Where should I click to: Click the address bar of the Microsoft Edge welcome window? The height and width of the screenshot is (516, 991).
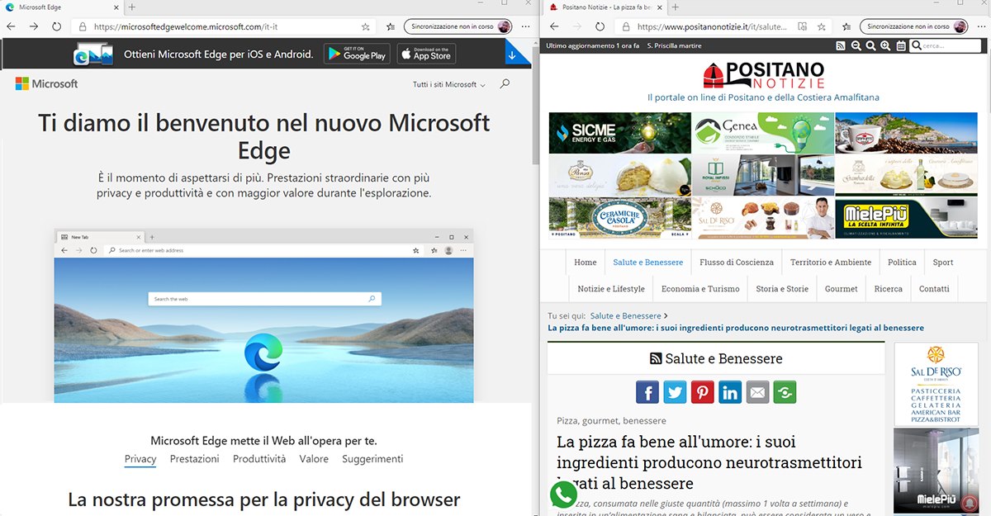(223, 26)
